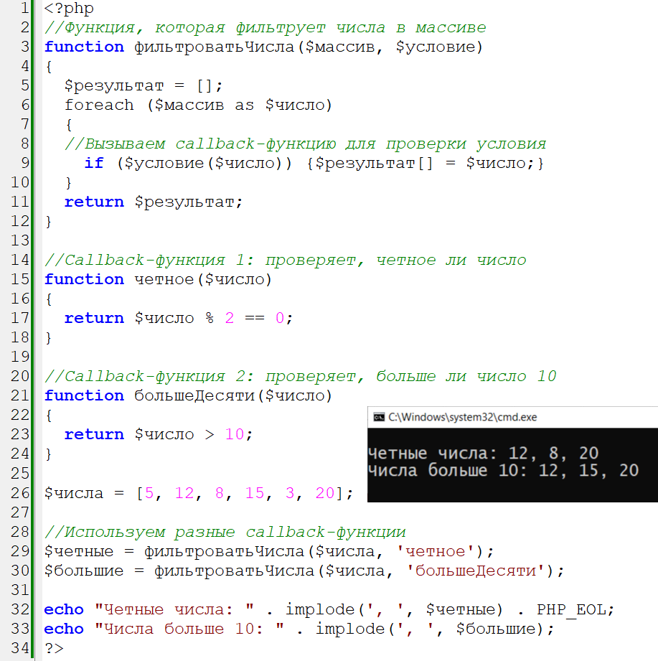
Task: Click string 'большеДесяти' on line 30
Action: pos(476,571)
